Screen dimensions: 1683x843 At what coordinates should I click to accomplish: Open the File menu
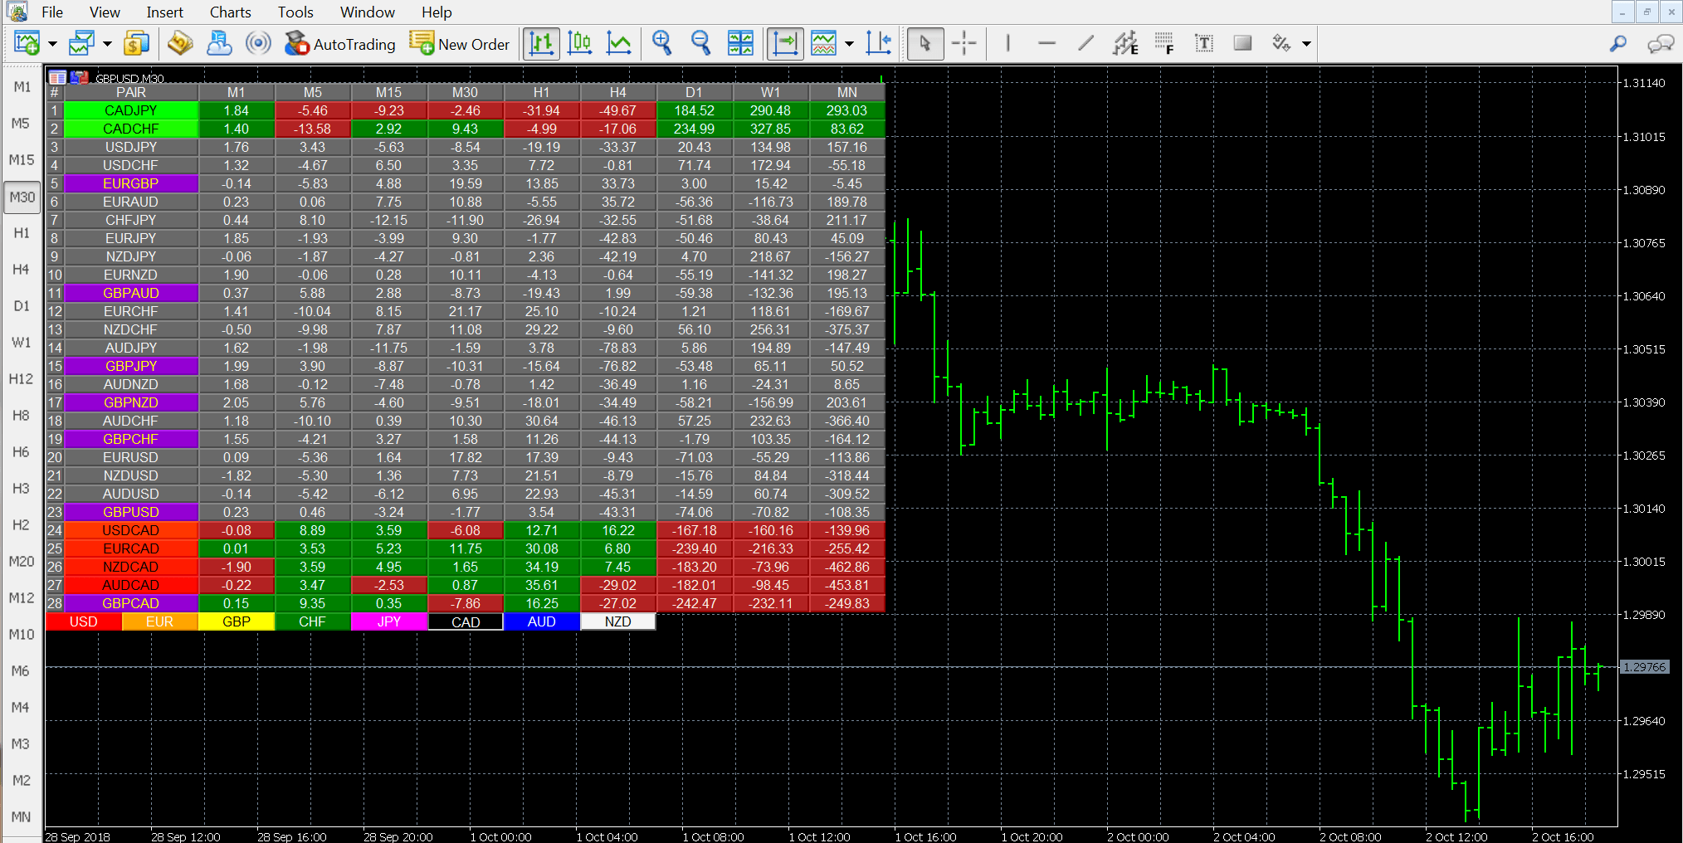52,12
